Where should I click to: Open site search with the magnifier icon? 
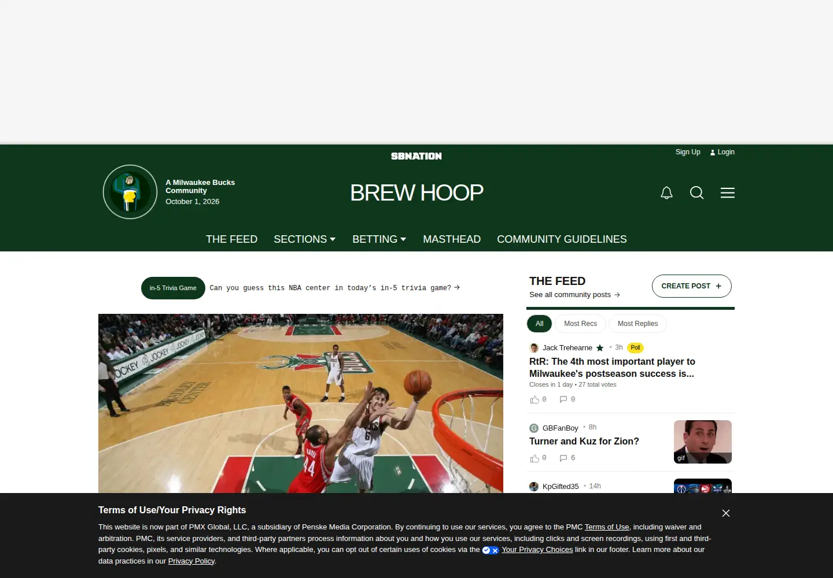coord(696,192)
